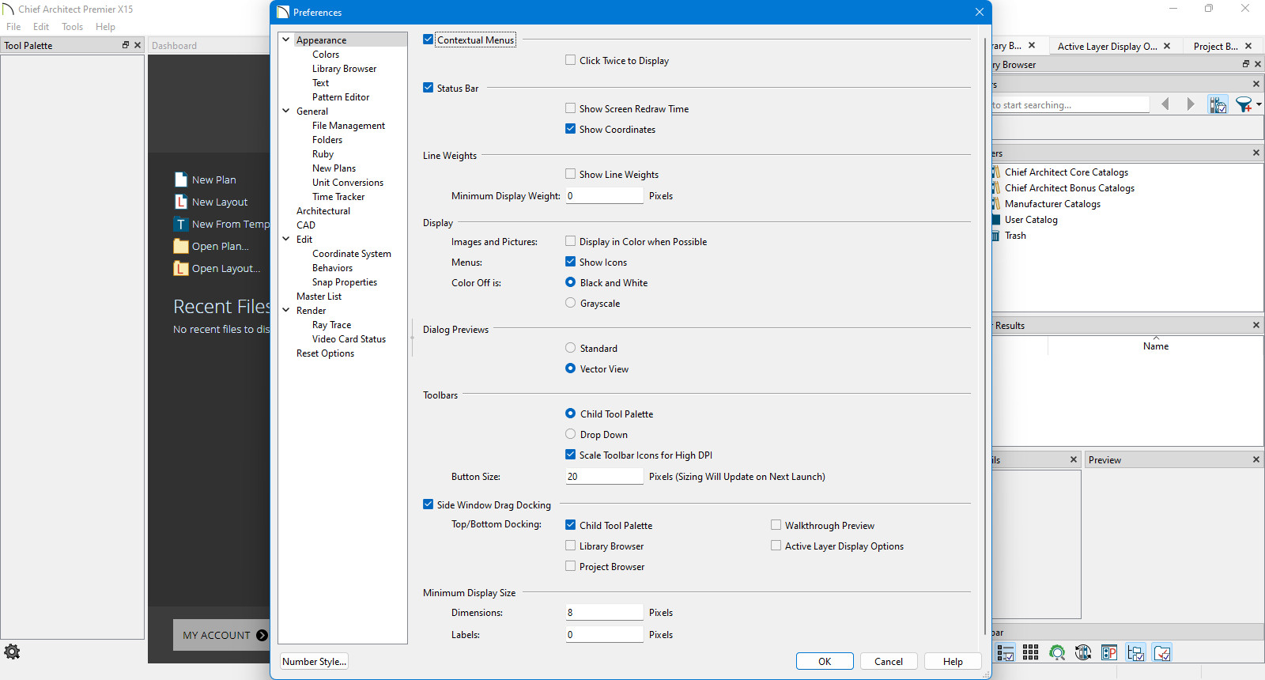Image resolution: width=1265 pixels, height=680 pixels.
Task: Click the Open Plan folder icon
Action: pyautogui.click(x=181, y=247)
